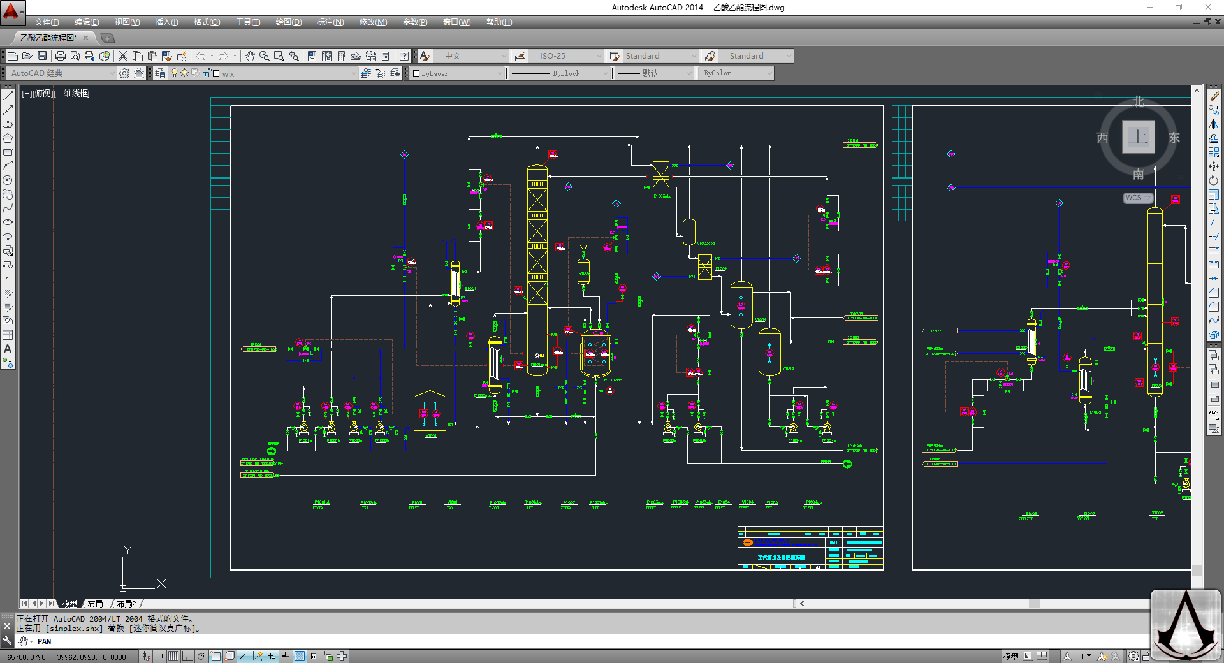Click the Save floppy disk icon
The image size is (1224, 663).
point(42,56)
